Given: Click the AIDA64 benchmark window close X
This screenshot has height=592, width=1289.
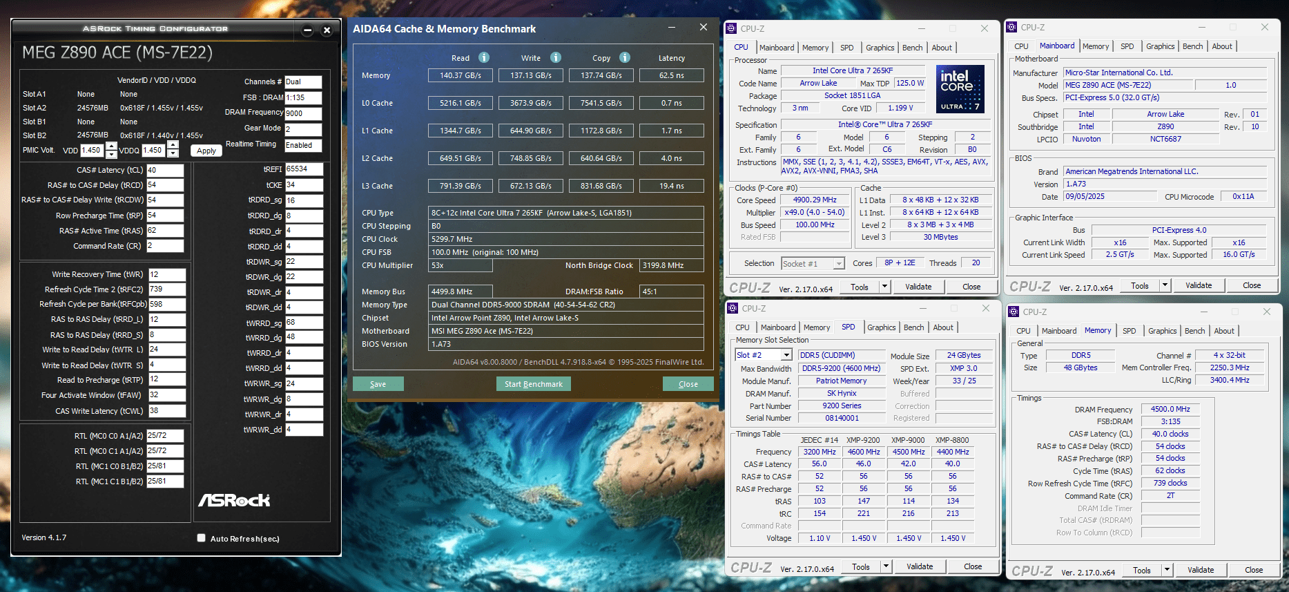Looking at the screenshot, I should pos(703,28).
